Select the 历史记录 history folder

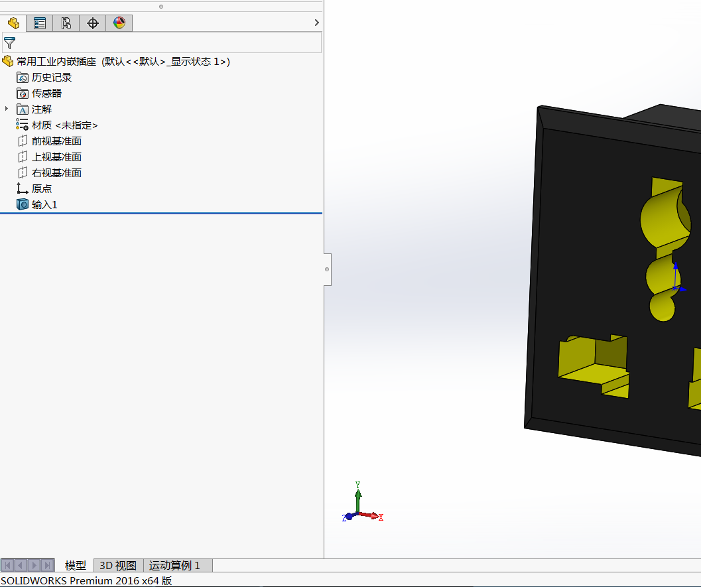[x=51, y=78]
